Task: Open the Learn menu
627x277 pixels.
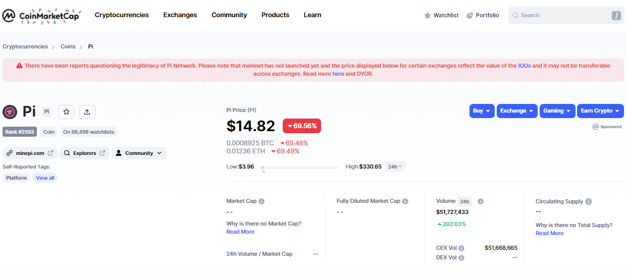Action: point(312,15)
